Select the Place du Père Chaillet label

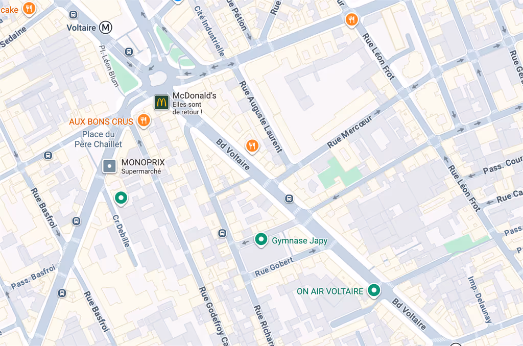(98, 139)
